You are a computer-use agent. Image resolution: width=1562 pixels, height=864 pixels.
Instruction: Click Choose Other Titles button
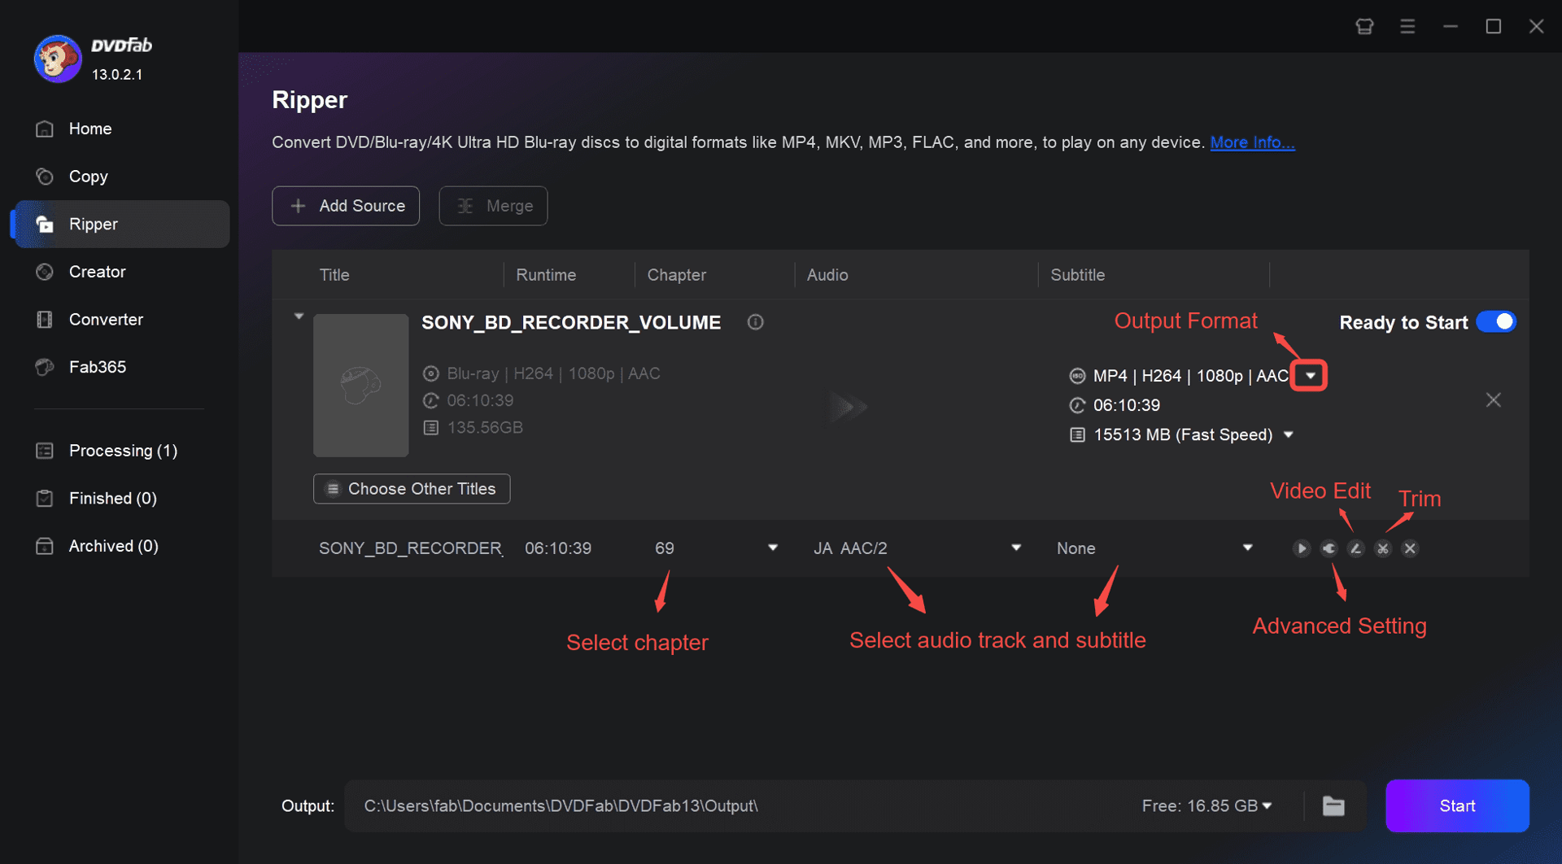(412, 489)
